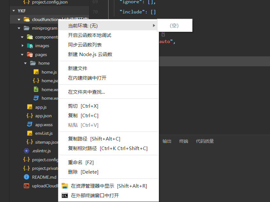Click the app.wxss stylesheet icon

click(30, 125)
